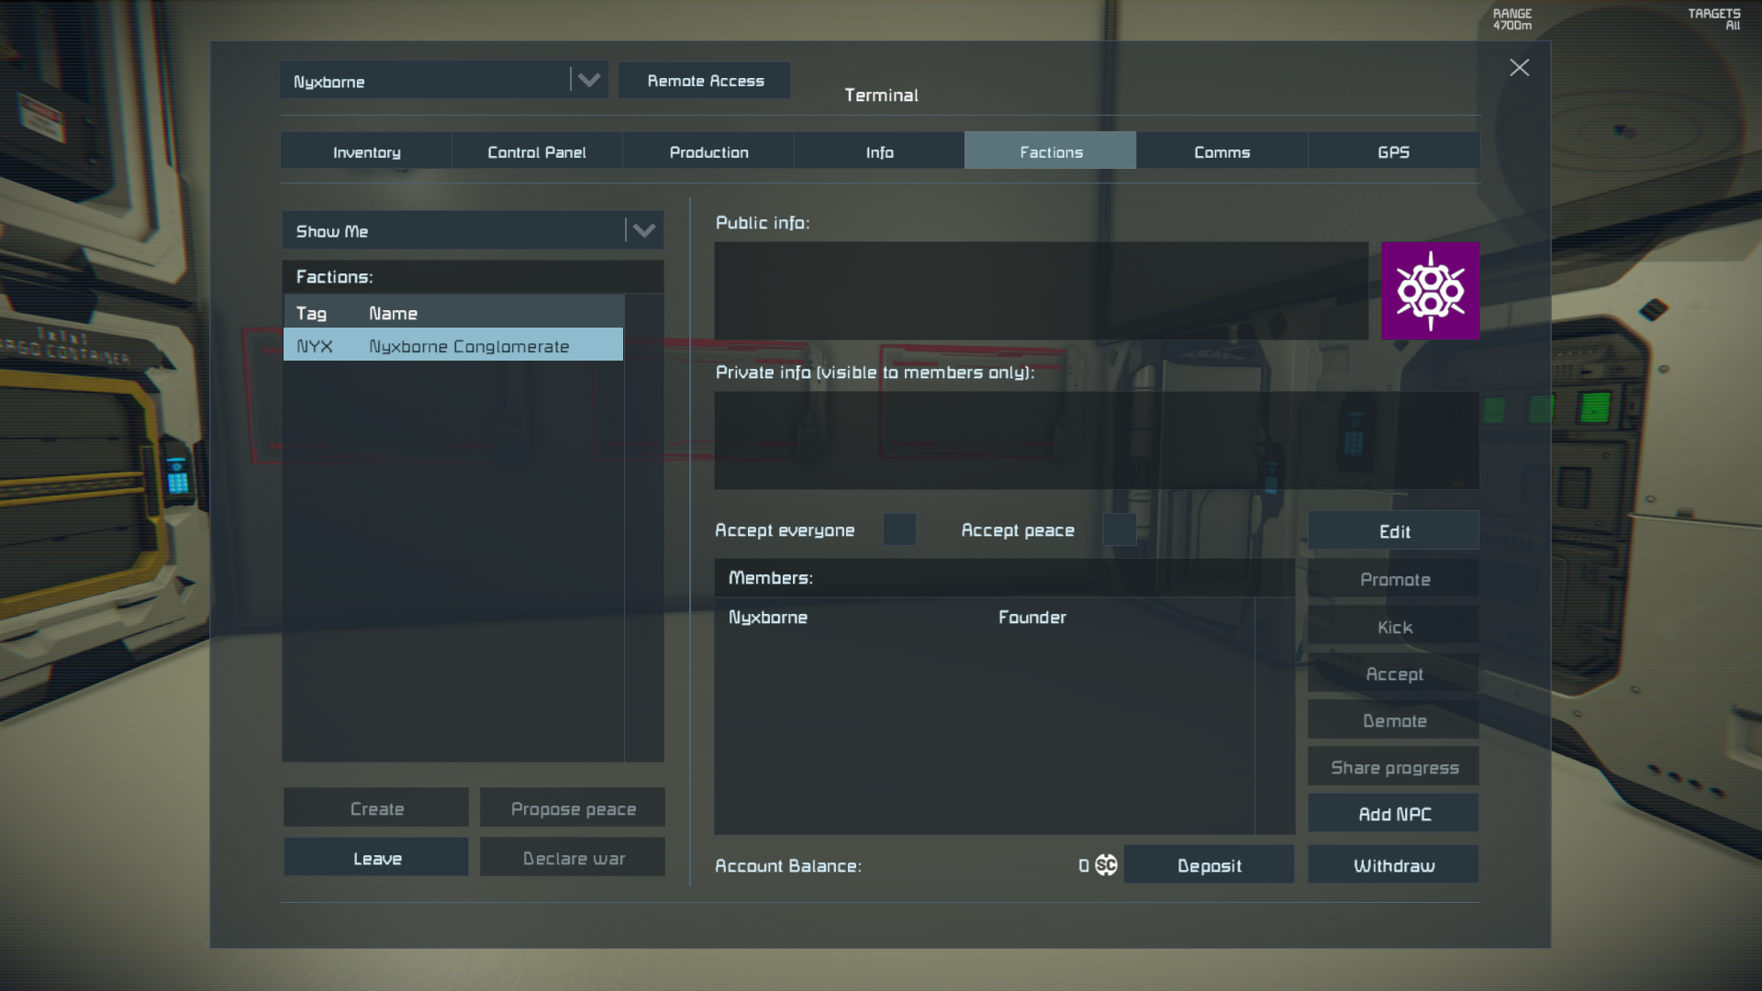Select the GPS tab
This screenshot has height=991, width=1762.
click(x=1393, y=152)
